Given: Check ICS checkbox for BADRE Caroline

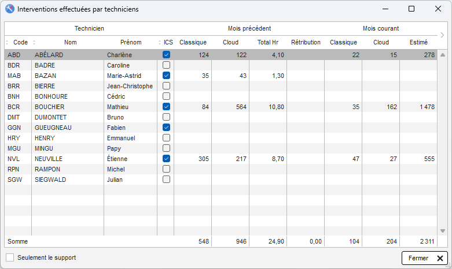Looking at the screenshot, I should tap(167, 65).
